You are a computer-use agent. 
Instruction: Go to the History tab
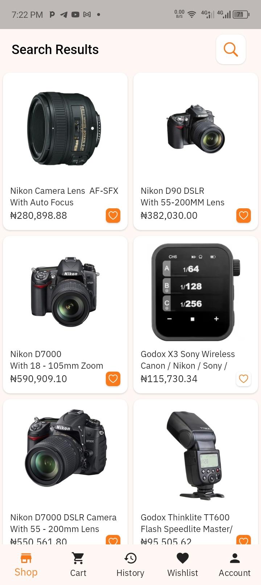coord(130,565)
